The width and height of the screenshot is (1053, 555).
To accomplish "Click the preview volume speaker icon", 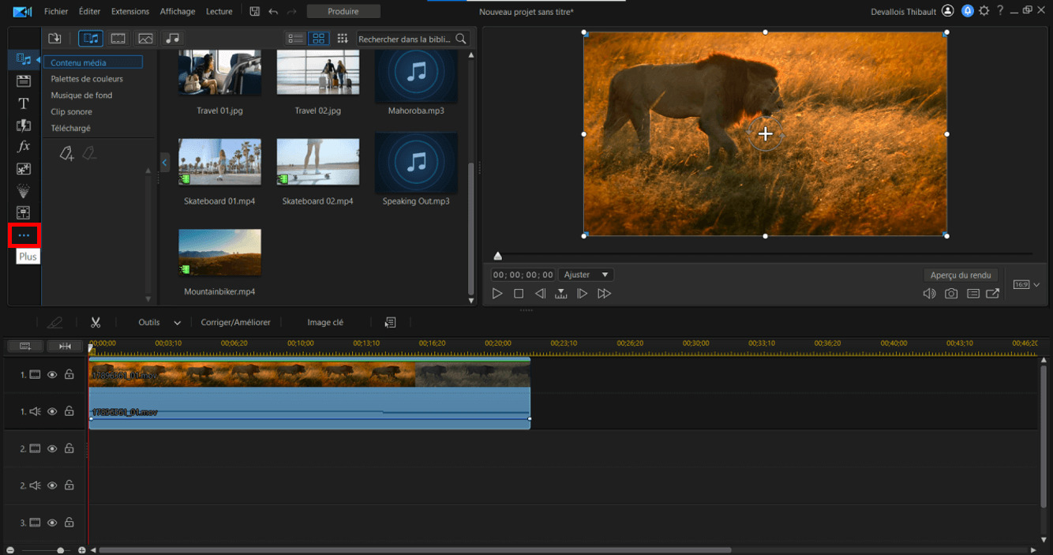I will [x=929, y=294].
